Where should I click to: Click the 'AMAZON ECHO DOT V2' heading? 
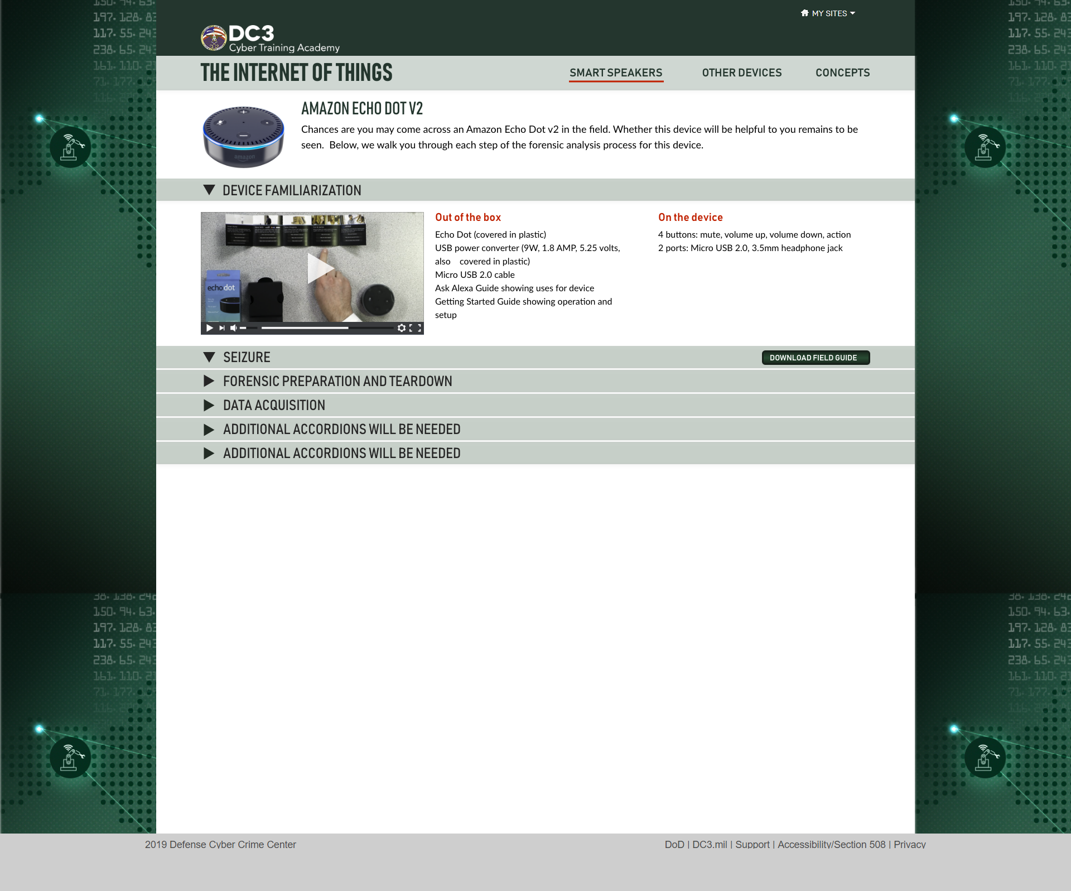pos(362,109)
